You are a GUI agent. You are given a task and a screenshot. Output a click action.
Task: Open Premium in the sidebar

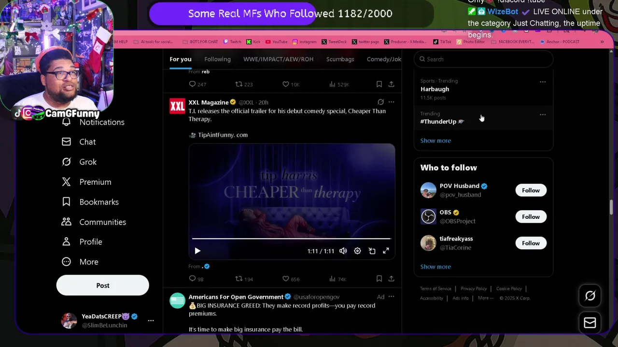(86, 182)
